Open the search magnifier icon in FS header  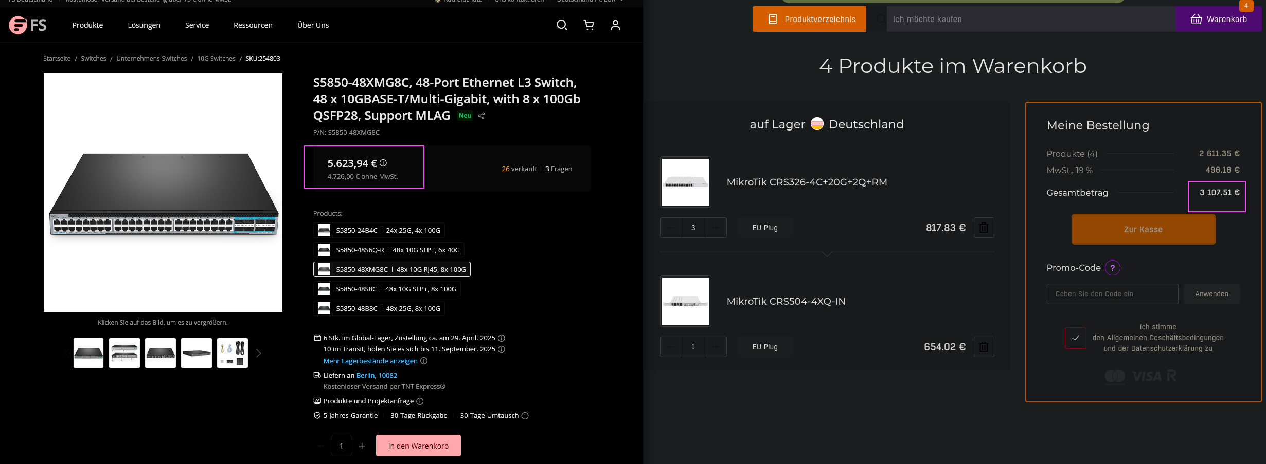click(562, 25)
